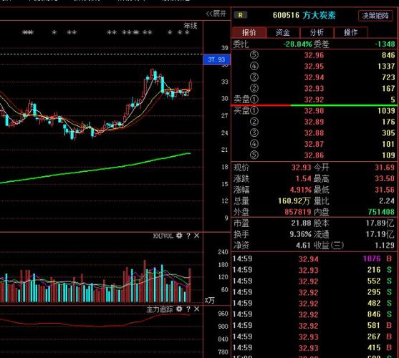The image size is (399, 358).
Task: Close the HKJVOL volume indicator panel
Action: [x=197, y=236]
